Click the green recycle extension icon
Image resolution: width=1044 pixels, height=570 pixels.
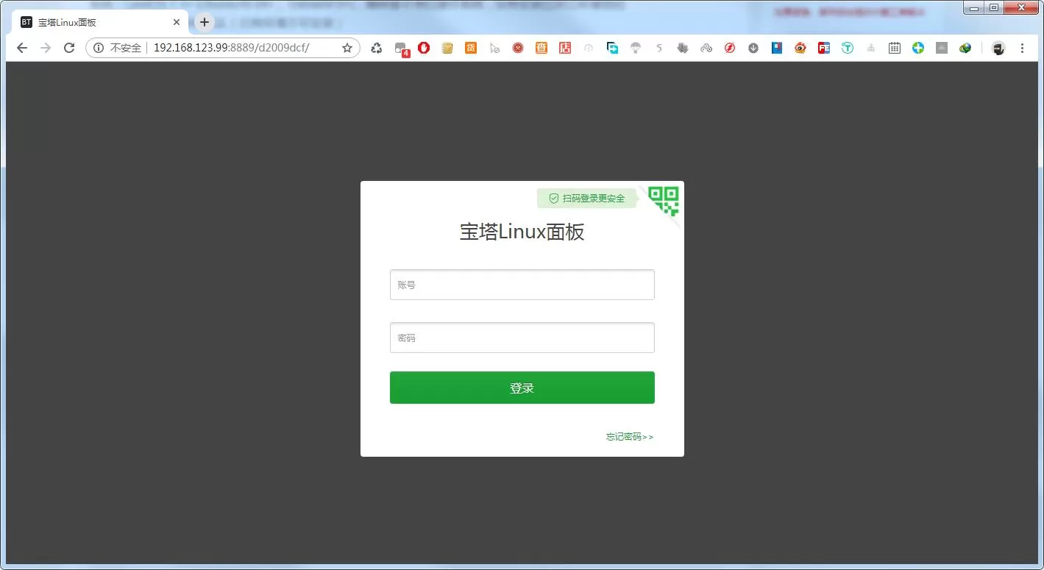377,48
